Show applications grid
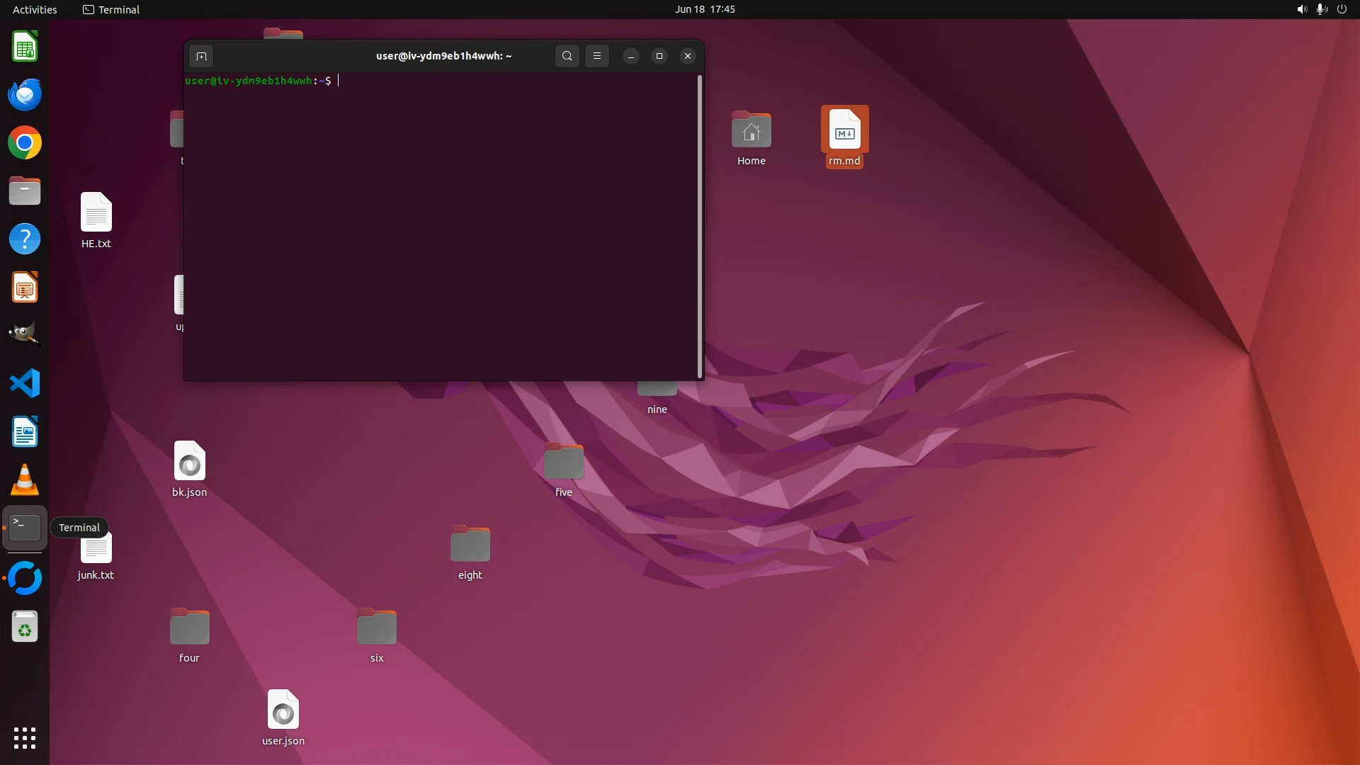 tap(25, 738)
